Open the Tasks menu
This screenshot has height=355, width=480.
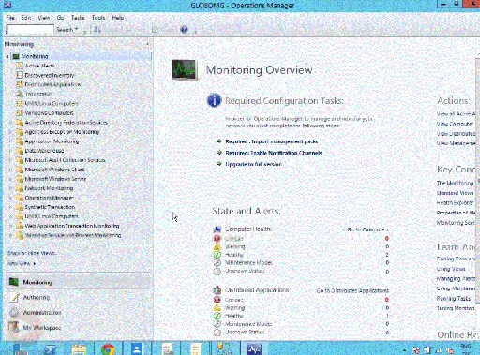78,18
